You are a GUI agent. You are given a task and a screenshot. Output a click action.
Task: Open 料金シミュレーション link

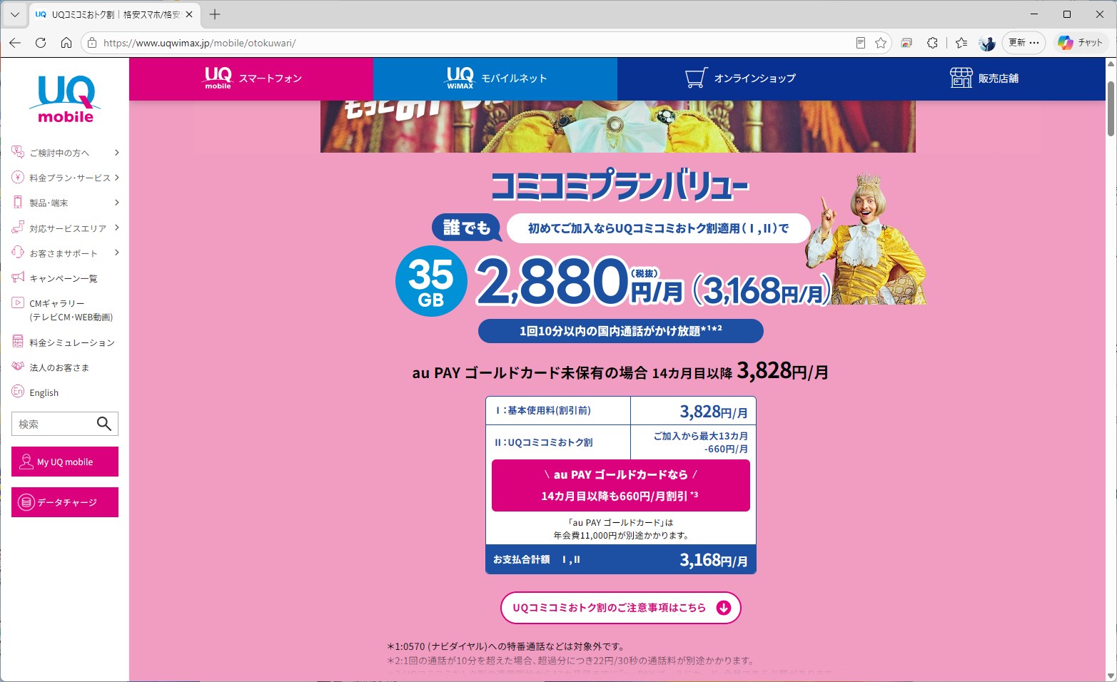[72, 342]
